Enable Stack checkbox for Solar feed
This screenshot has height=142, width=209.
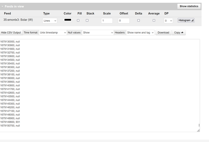[87, 20]
